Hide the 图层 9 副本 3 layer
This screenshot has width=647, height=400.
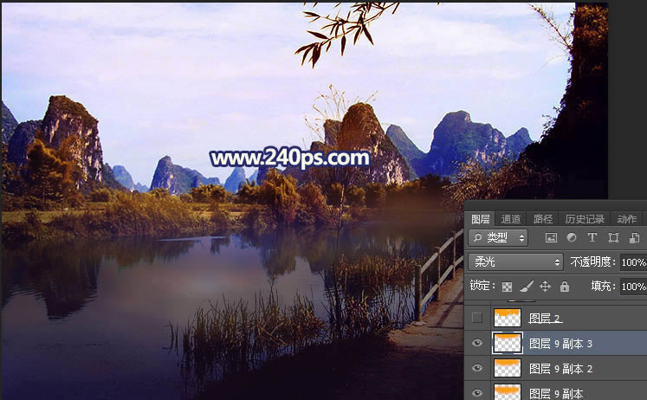[x=477, y=344]
